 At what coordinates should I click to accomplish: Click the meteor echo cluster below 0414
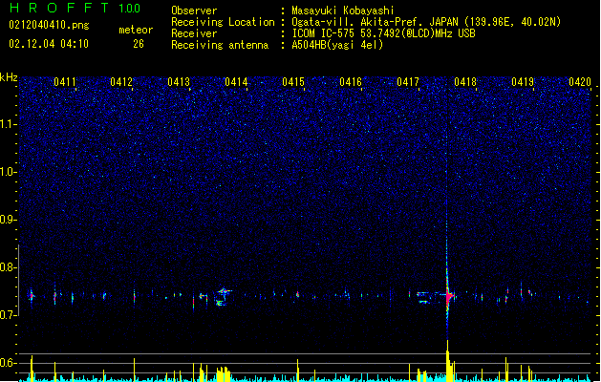pyautogui.click(x=223, y=297)
